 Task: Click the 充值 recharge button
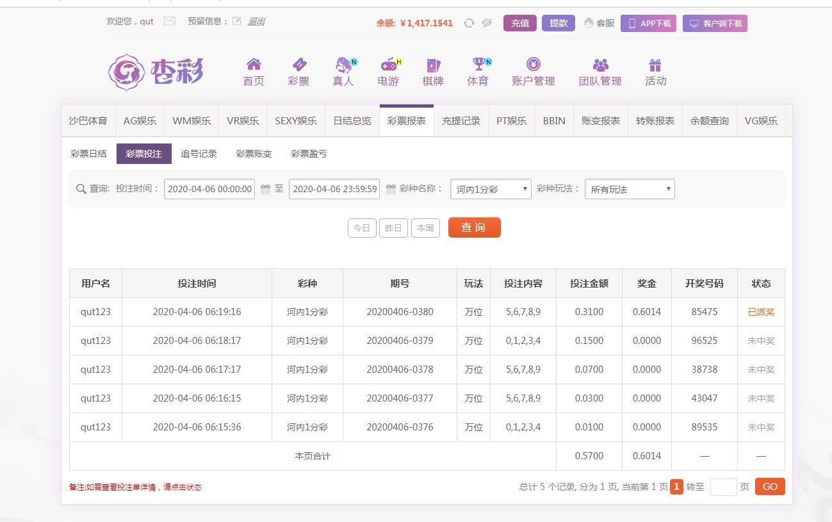tap(519, 23)
